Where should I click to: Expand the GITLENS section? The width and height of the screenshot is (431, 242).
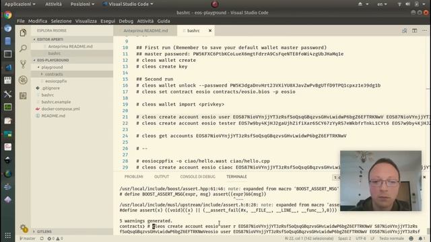click(x=72, y=231)
